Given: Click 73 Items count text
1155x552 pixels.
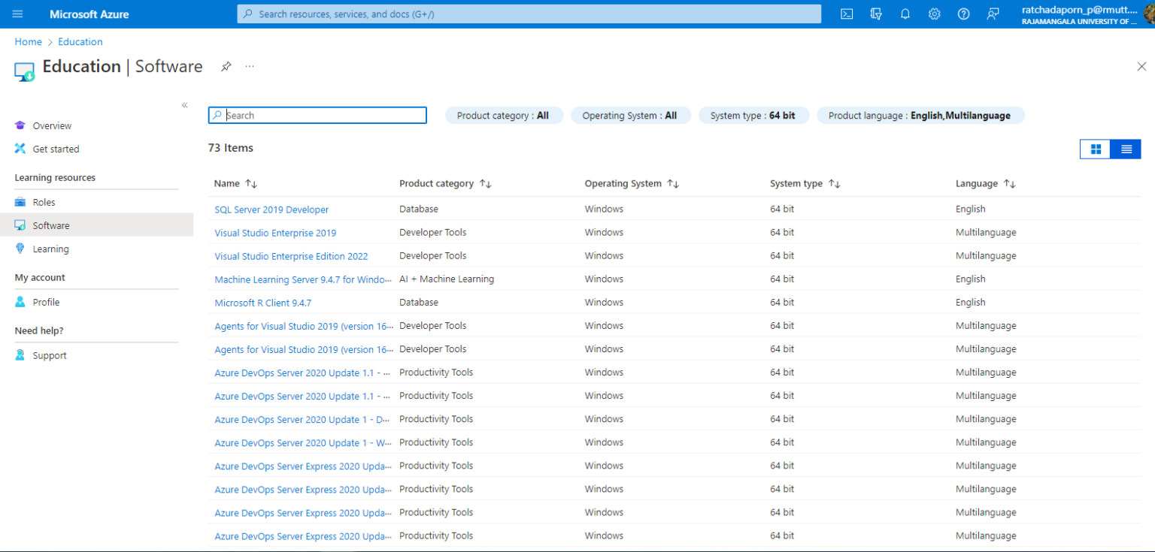Looking at the screenshot, I should click(231, 148).
